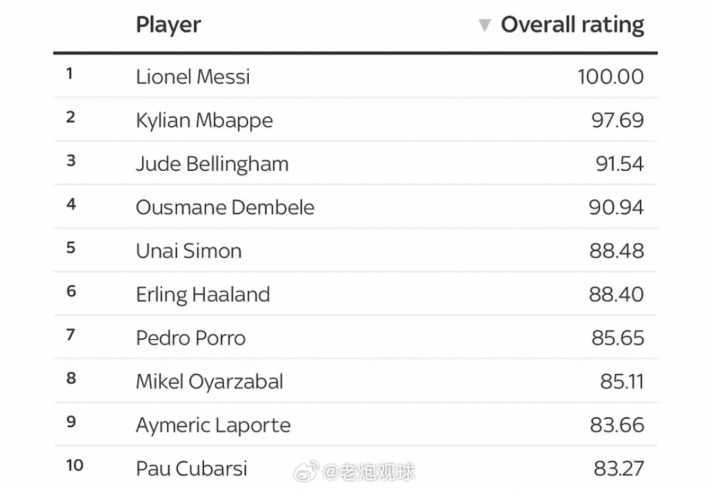Click the 97.69 rating for Mbappe
The height and width of the screenshot is (489, 711).
618,120
